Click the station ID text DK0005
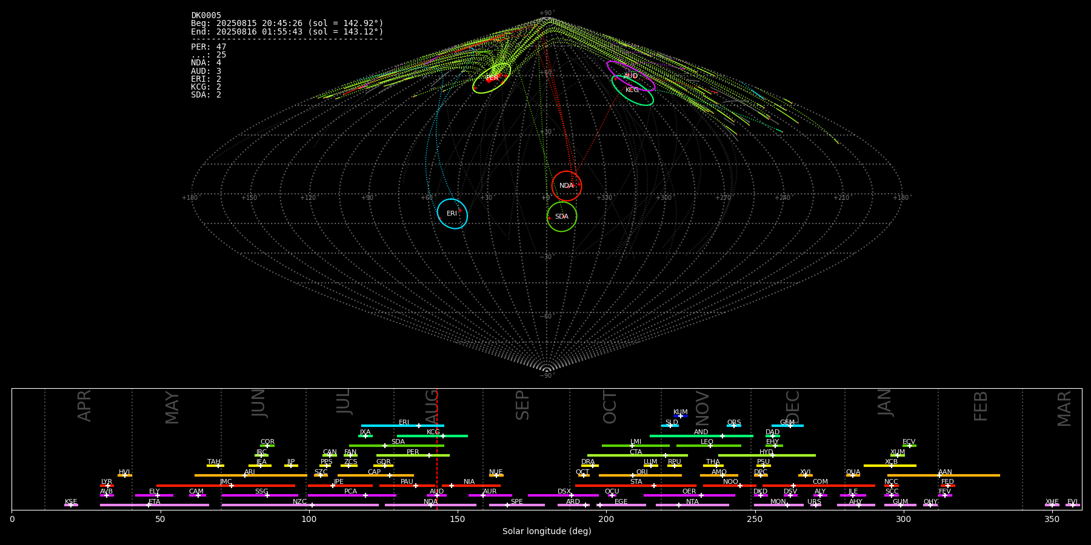The height and width of the screenshot is (545, 1091). click(x=206, y=15)
